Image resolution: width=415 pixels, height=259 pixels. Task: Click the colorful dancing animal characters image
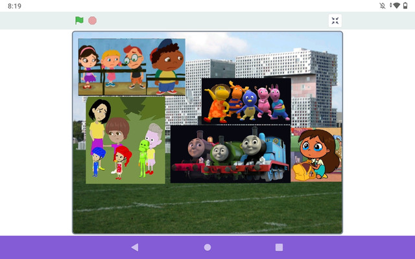(246, 101)
